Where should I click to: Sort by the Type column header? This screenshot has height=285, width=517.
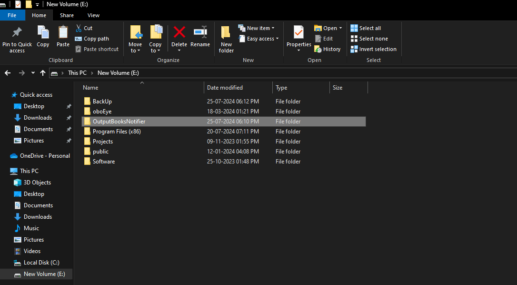[281, 88]
